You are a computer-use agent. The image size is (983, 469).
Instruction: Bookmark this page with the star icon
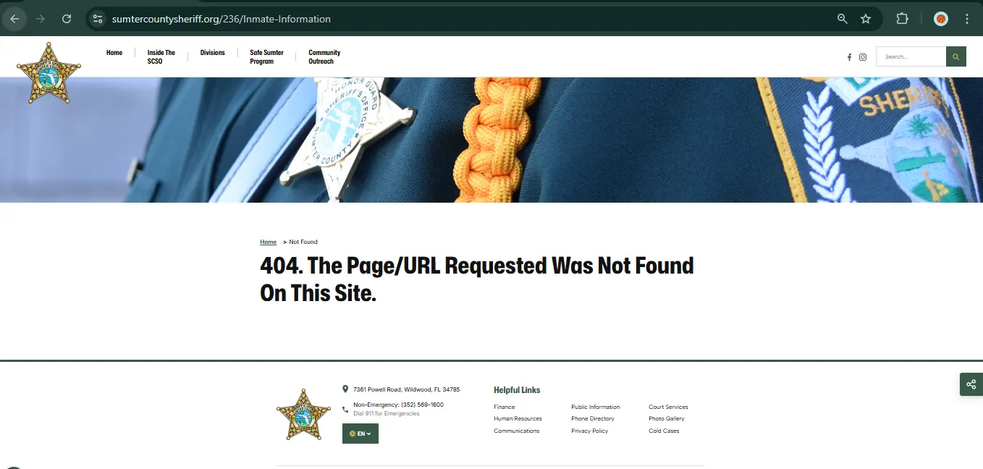click(866, 19)
